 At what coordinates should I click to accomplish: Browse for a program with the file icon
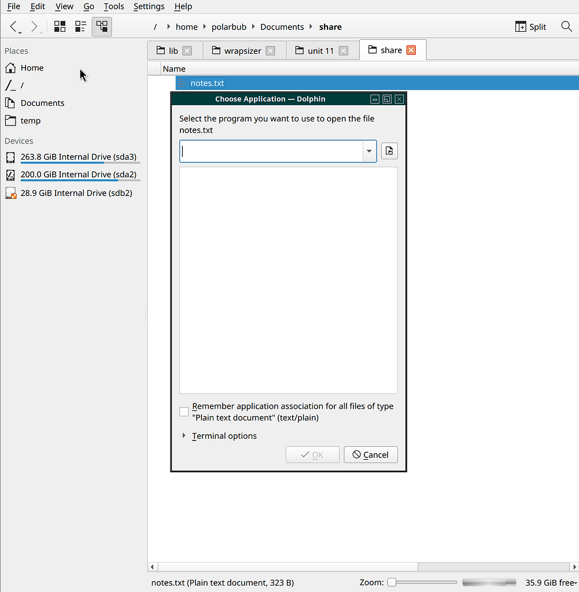click(389, 150)
